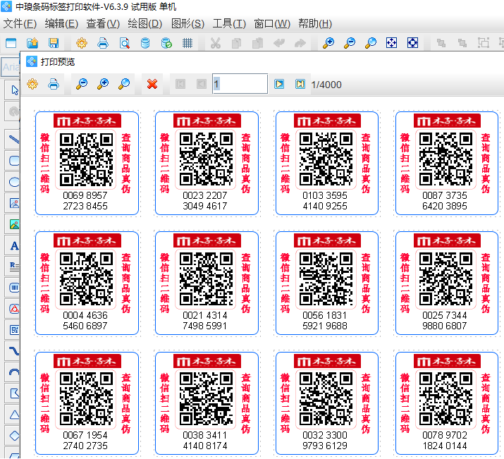Click the print preview icon in main toolbar
The height and width of the screenshot is (459, 504).
click(x=124, y=43)
